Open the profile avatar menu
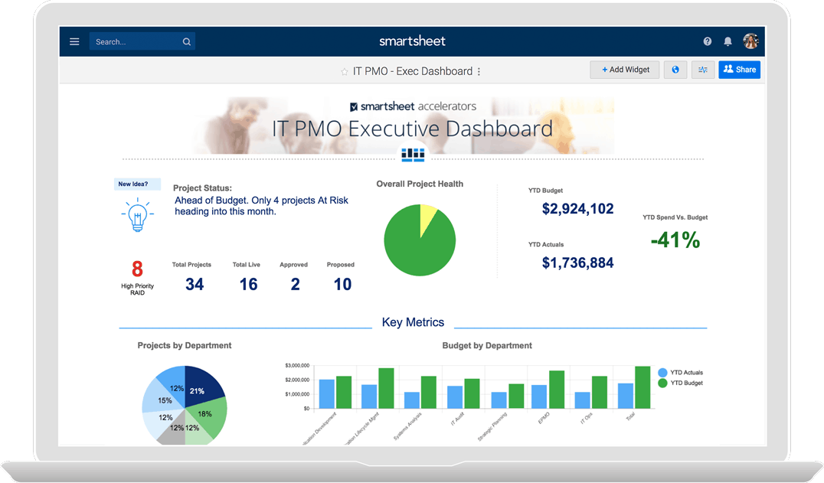 pyautogui.click(x=751, y=41)
